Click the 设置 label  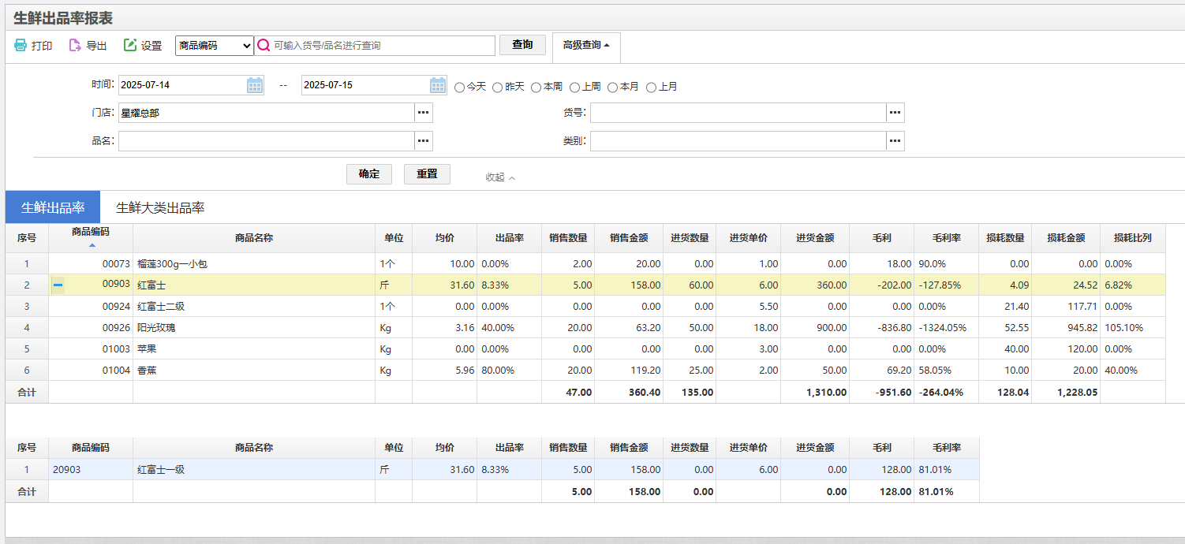tap(151, 46)
